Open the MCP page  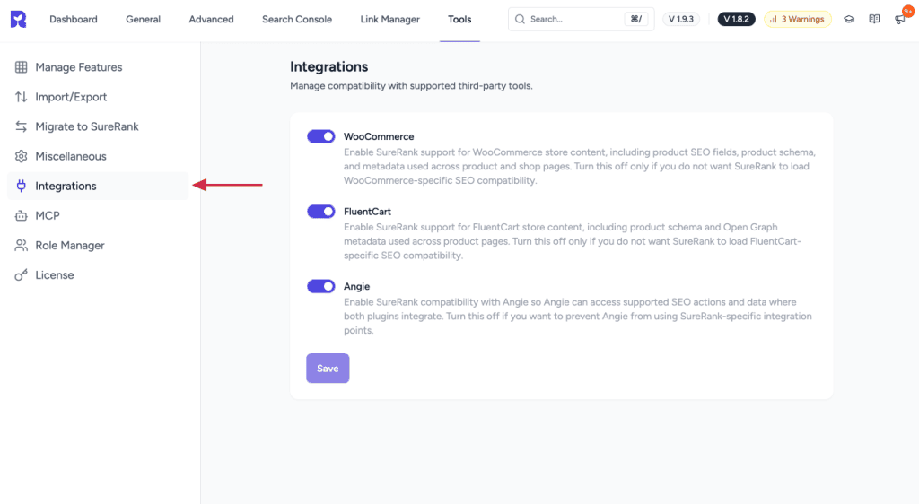click(x=98, y=216)
